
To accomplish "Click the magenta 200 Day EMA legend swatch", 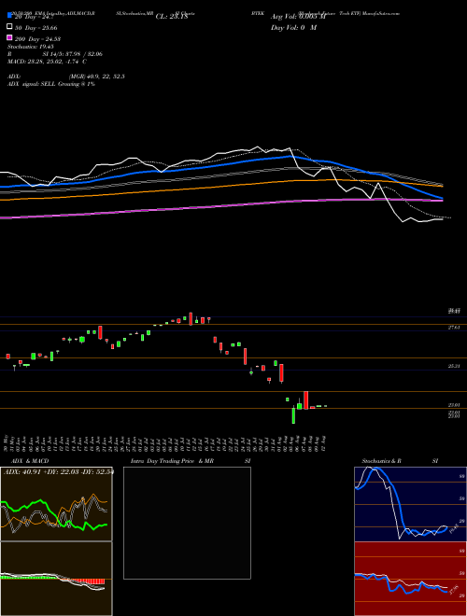I will 9,38.
